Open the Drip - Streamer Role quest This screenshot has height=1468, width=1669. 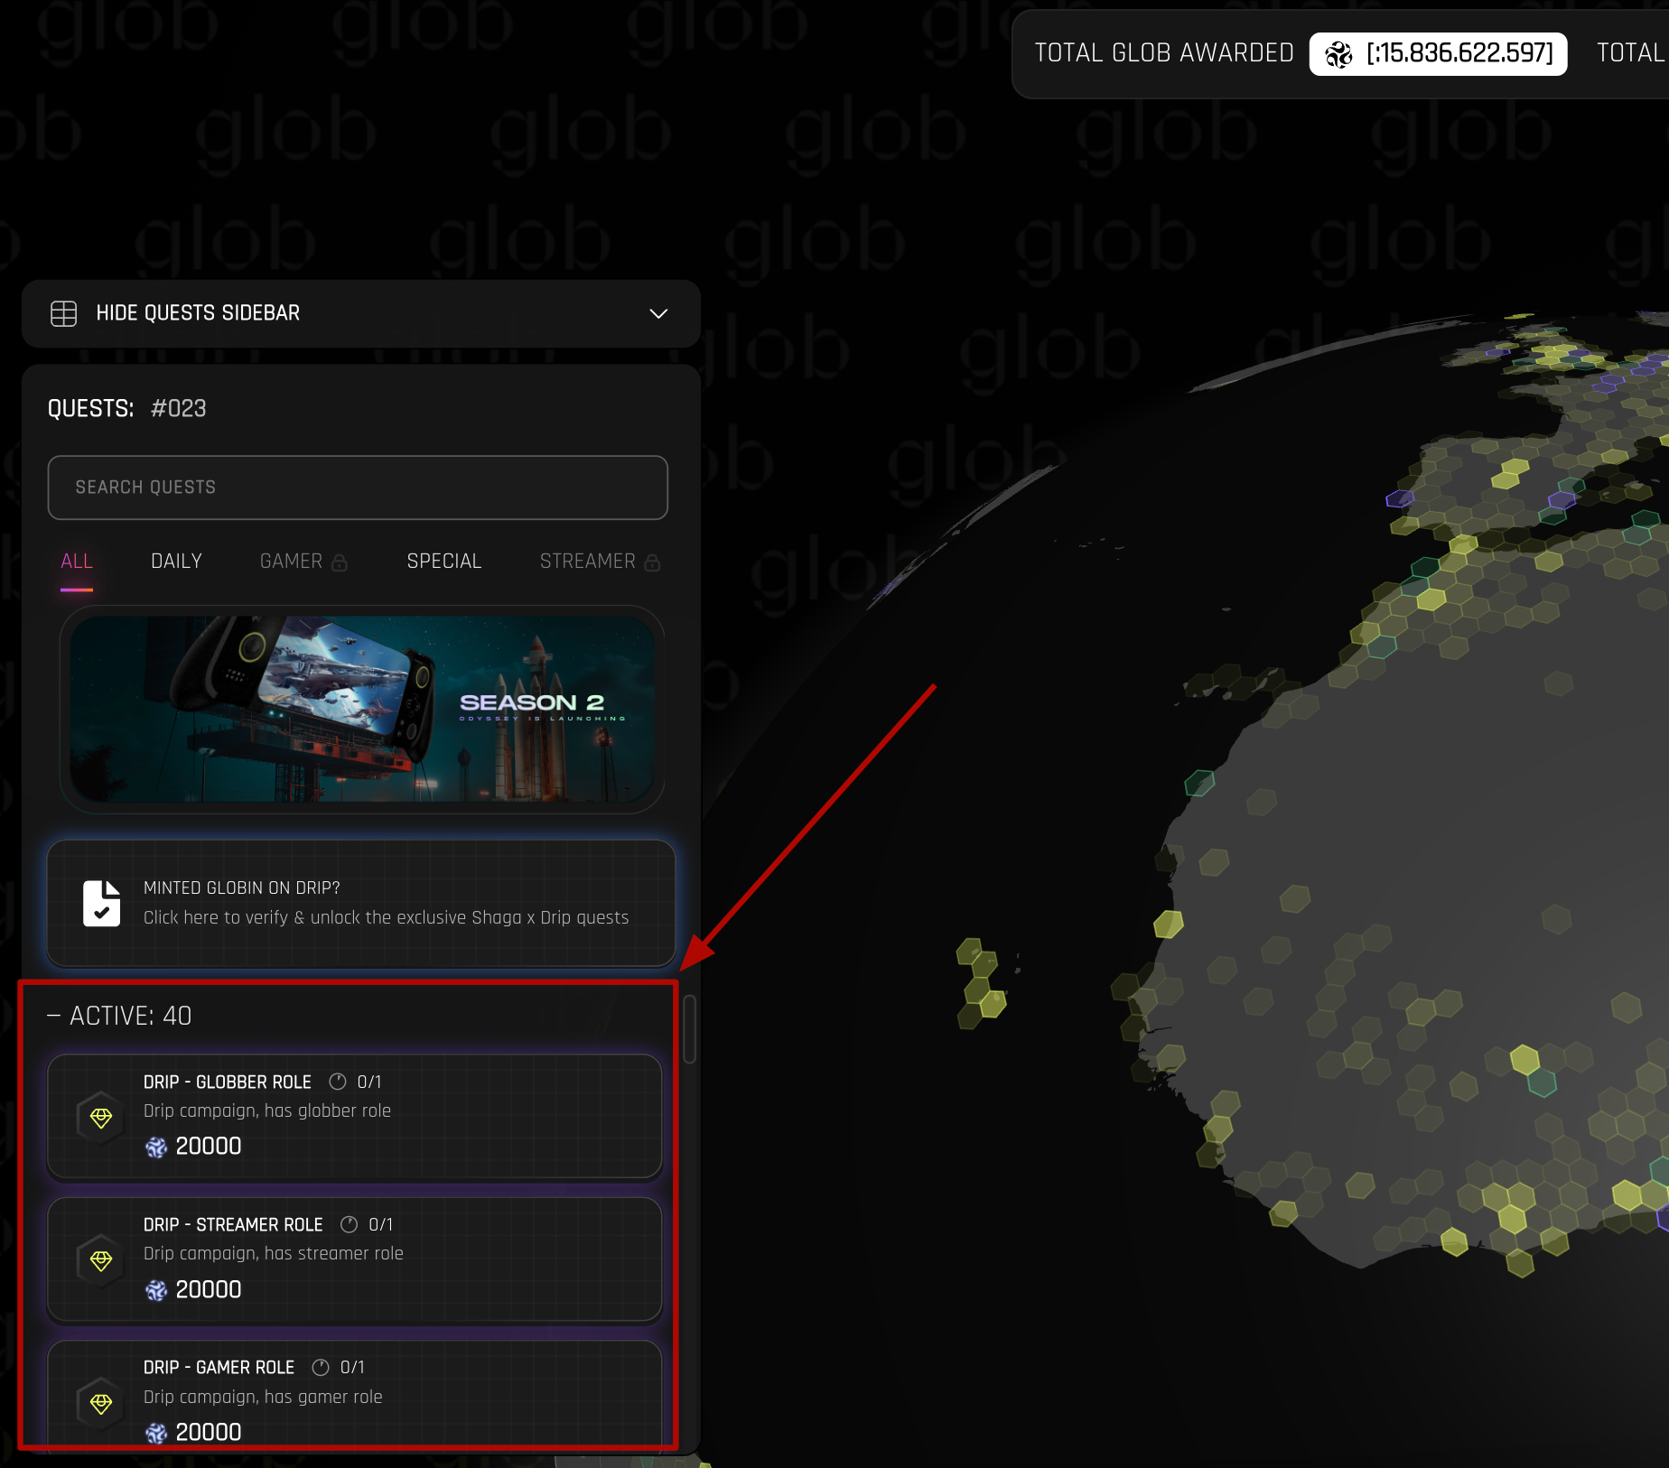[x=355, y=1259]
